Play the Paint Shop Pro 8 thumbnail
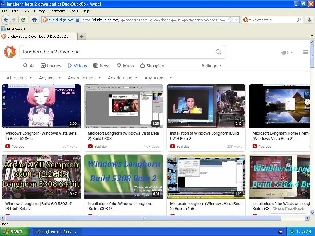Screen dimensions: 315x236 pyautogui.click(x=124, y=106)
